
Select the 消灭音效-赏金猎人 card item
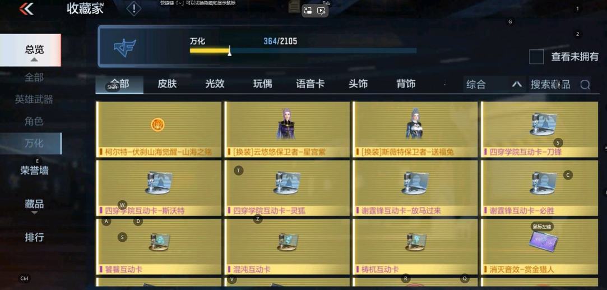coord(544,247)
